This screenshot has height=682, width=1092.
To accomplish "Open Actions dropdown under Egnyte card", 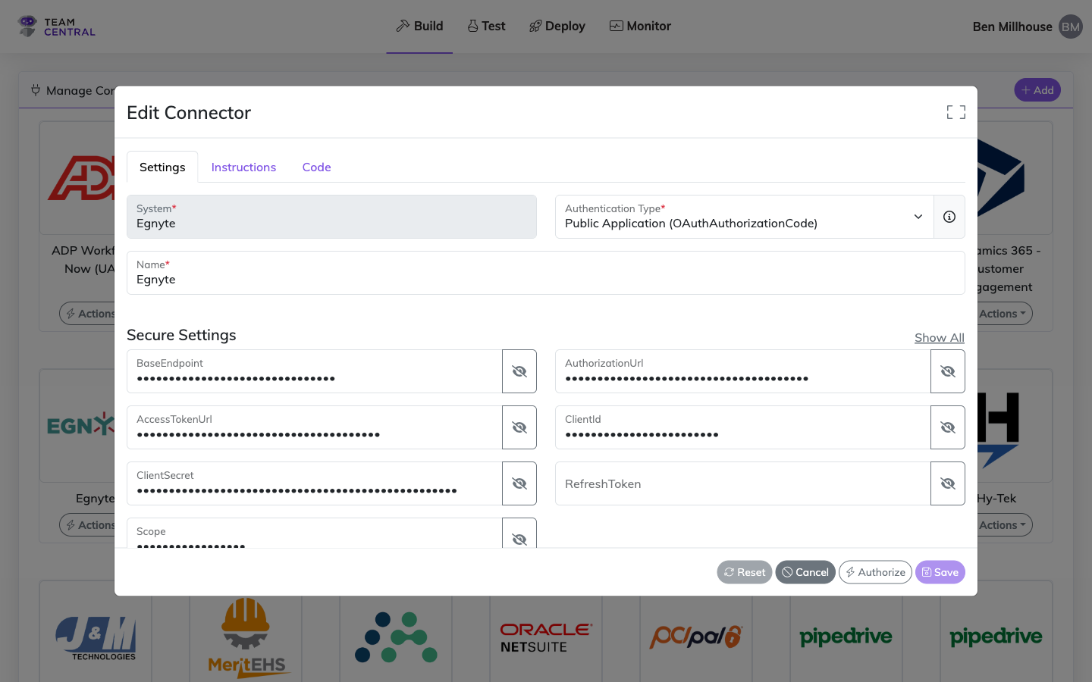I will coord(88,525).
